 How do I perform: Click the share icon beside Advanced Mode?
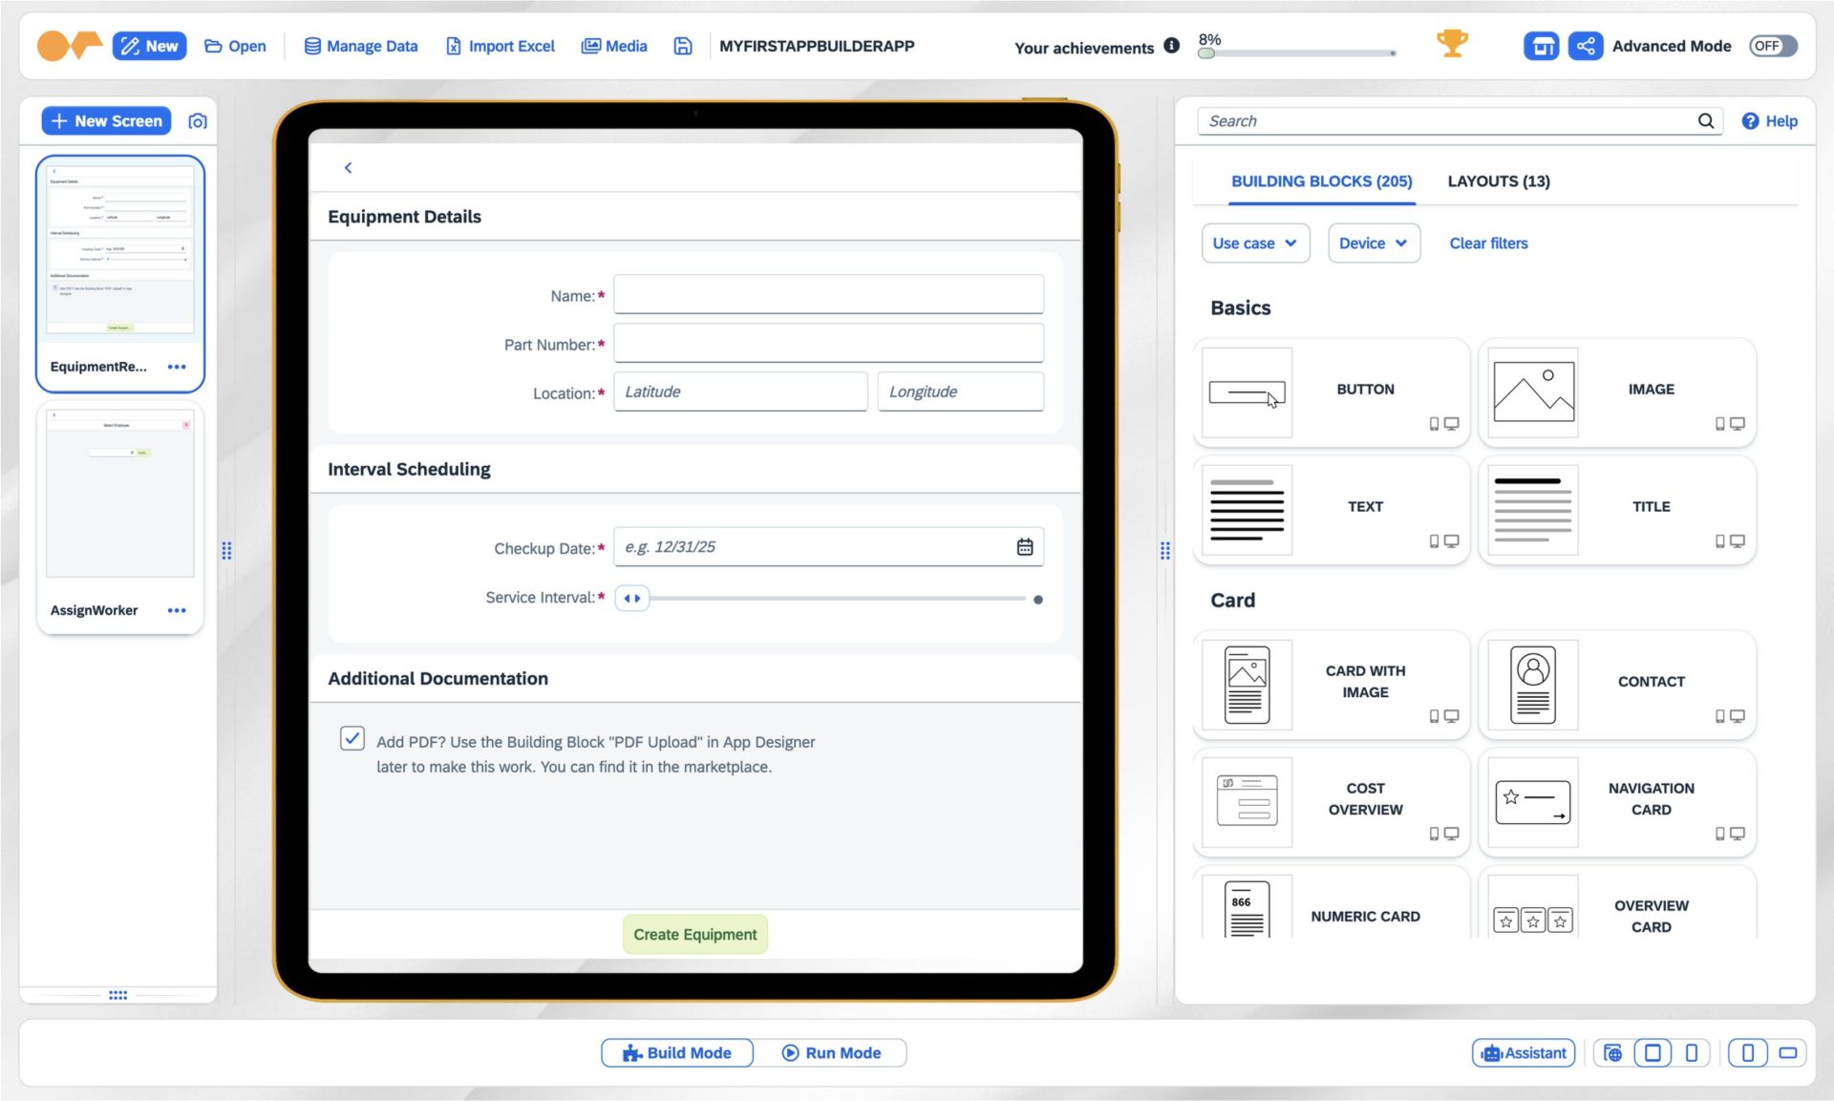[x=1587, y=45]
